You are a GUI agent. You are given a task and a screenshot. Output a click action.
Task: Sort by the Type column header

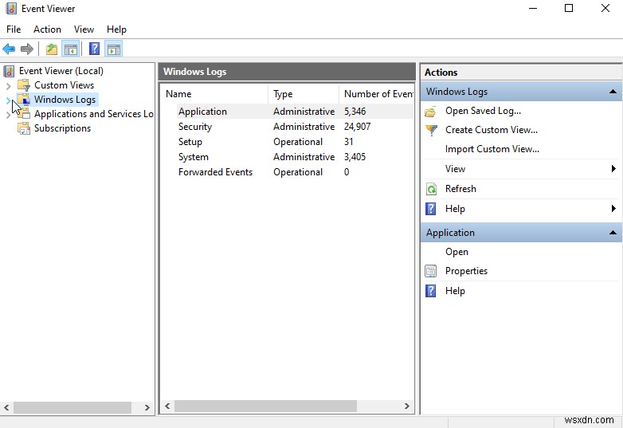click(304, 94)
